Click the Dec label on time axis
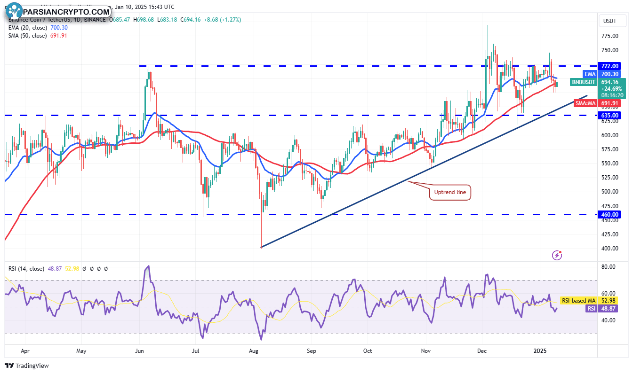This screenshot has height=374, width=633. point(482,351)
